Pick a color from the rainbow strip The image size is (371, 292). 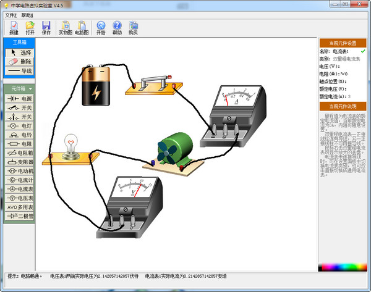(343, 267)
